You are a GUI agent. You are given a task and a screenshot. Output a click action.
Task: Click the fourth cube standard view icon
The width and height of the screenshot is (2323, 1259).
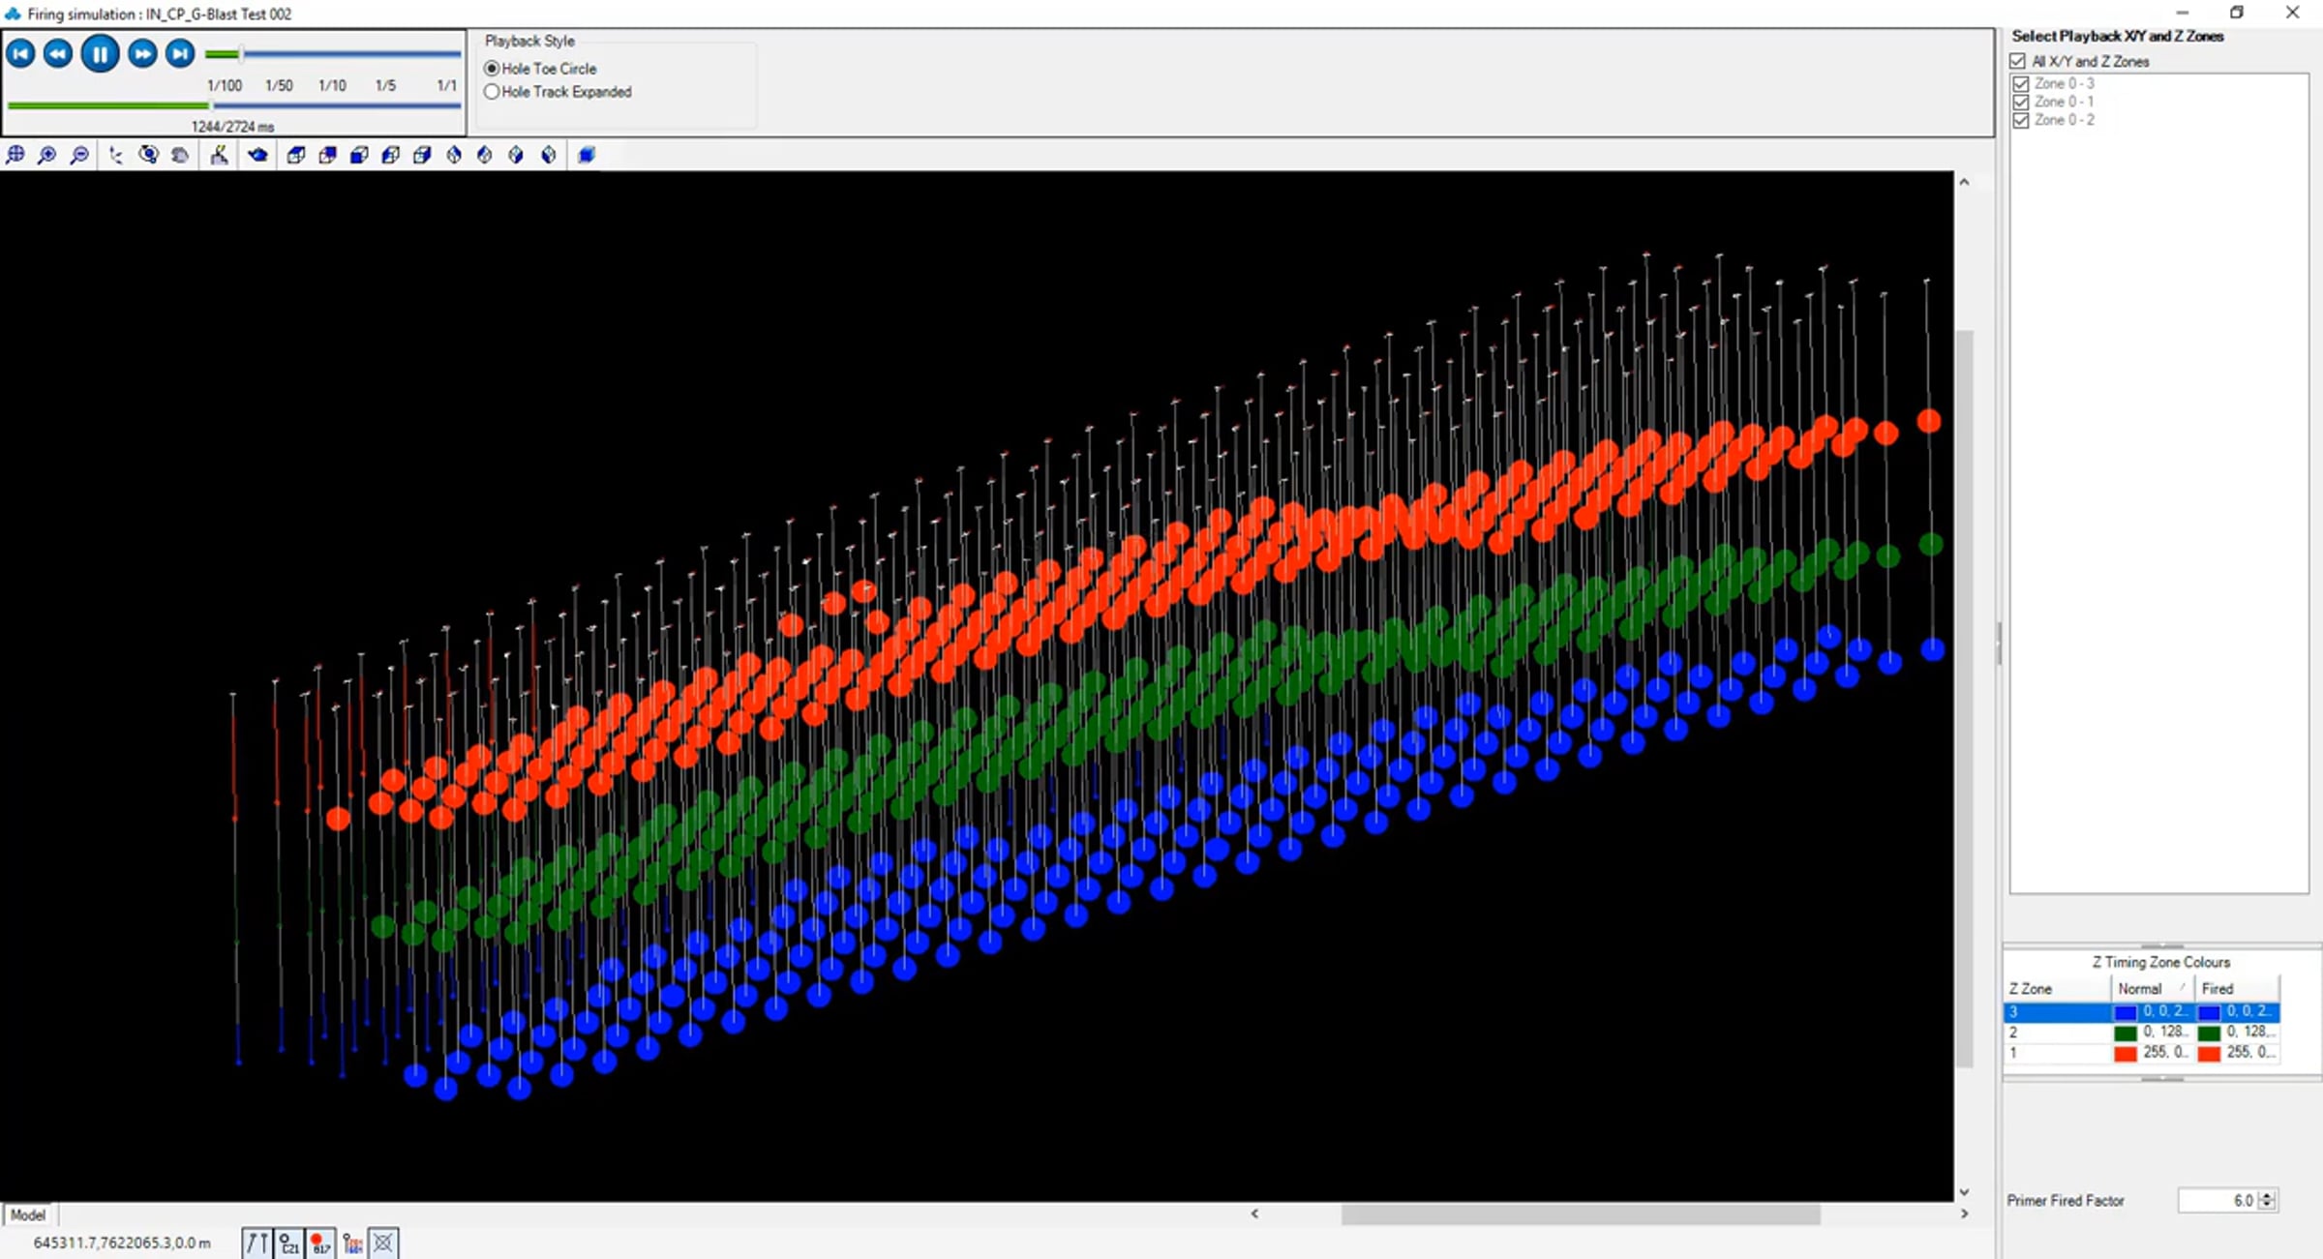391,155
